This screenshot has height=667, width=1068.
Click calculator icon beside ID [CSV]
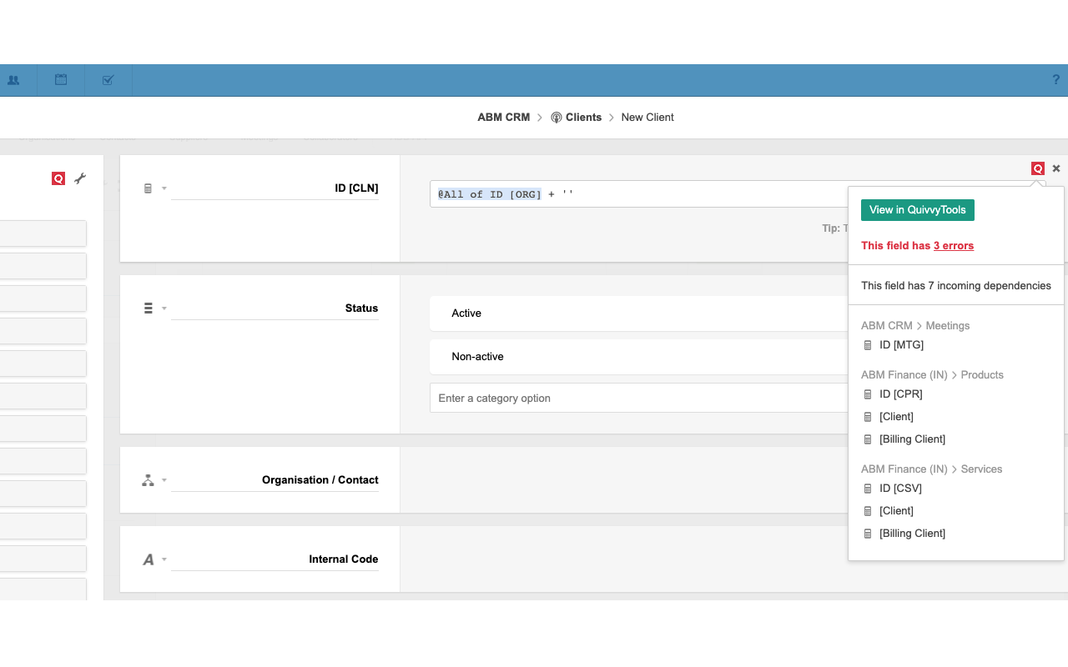click(868, 489)
